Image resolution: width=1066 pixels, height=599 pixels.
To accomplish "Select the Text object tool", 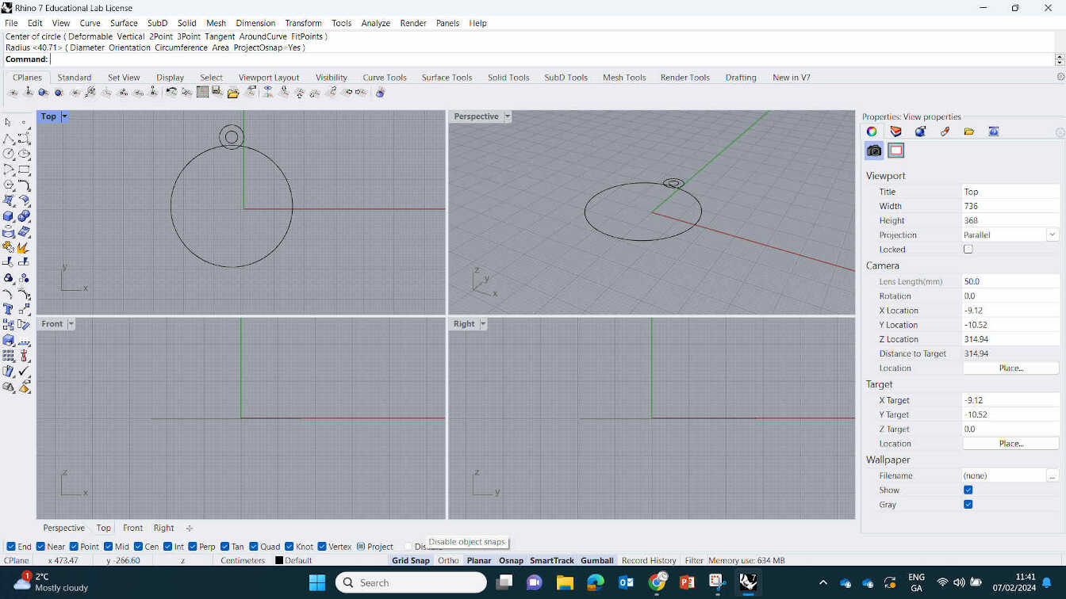I will (x=8, y=309).
